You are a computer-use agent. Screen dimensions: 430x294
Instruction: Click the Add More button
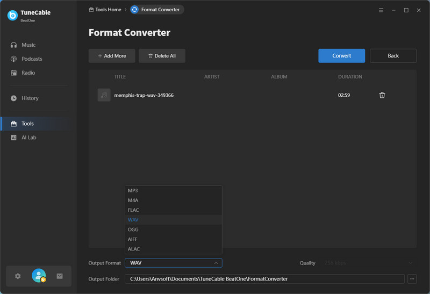(x=112, y=56)
